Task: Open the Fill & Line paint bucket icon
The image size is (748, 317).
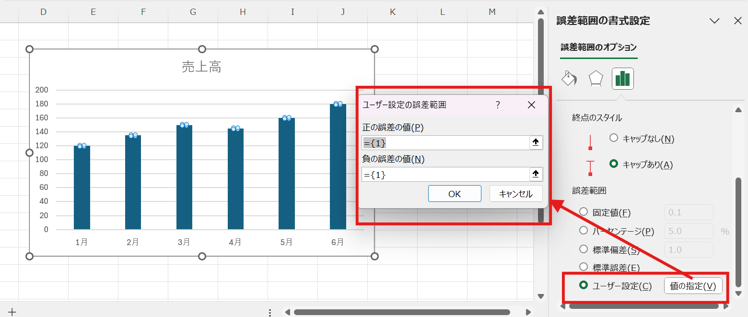Action: [569, 78]
